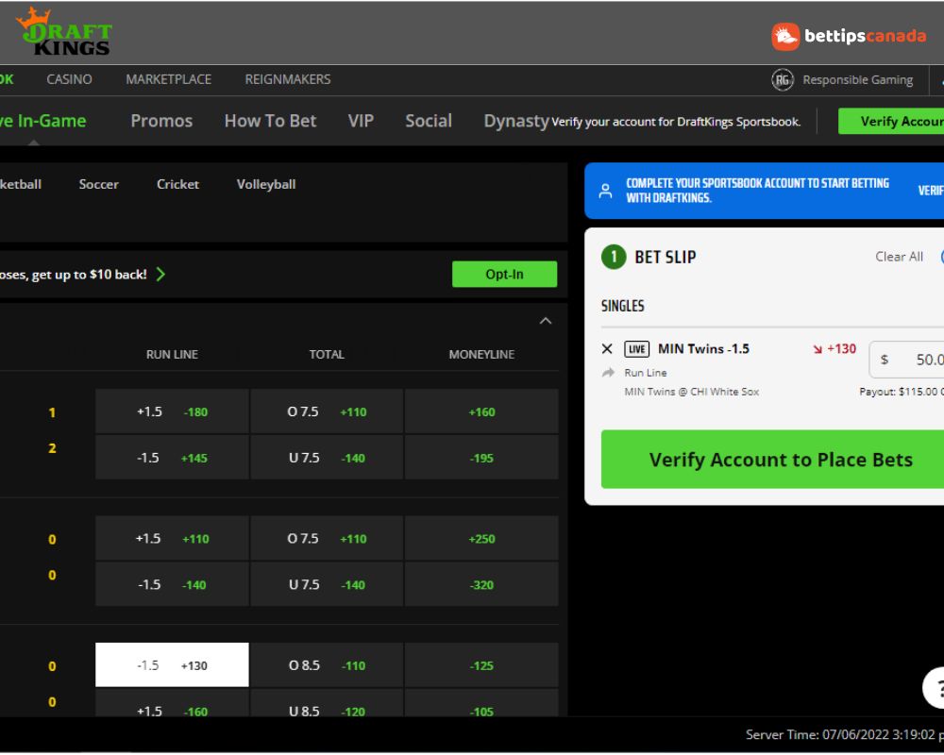Image resolution: width=944 pixels, height=755 pixels.
Task: Select total O 8.5 -110
Action: 327,665
